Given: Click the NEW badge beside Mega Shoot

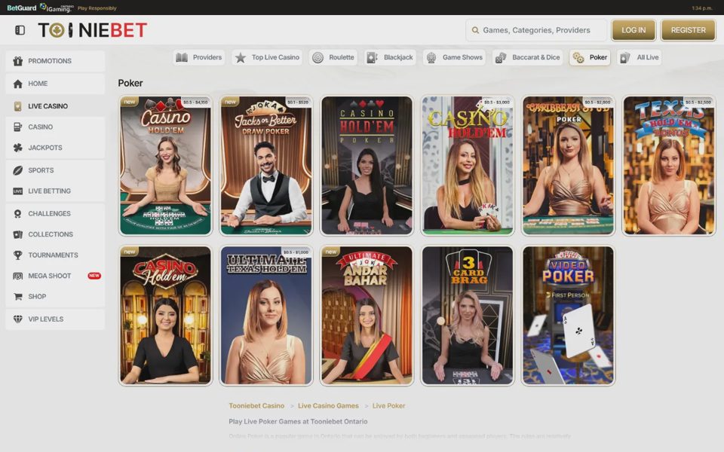Looking at the screenshot, I should pos(94,276).
